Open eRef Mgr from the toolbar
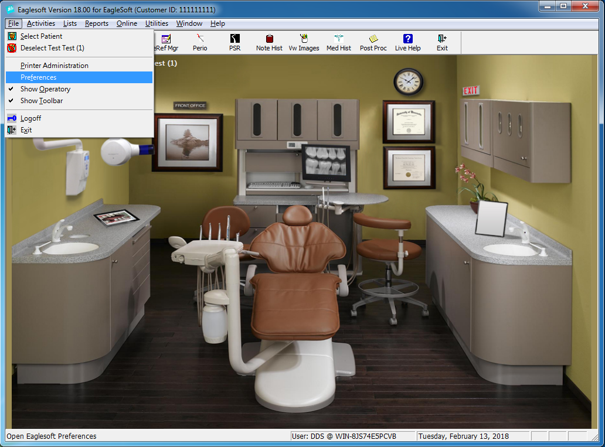This screenshot has height=447, width=605. click(166, 42)
